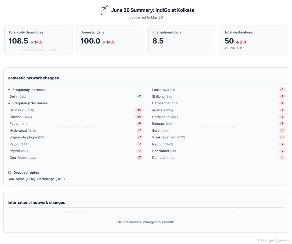The width and height of the screenshot is (292, 244).
Task: Click the Dropped routes trash icon
Action: (x=9, y=173)
